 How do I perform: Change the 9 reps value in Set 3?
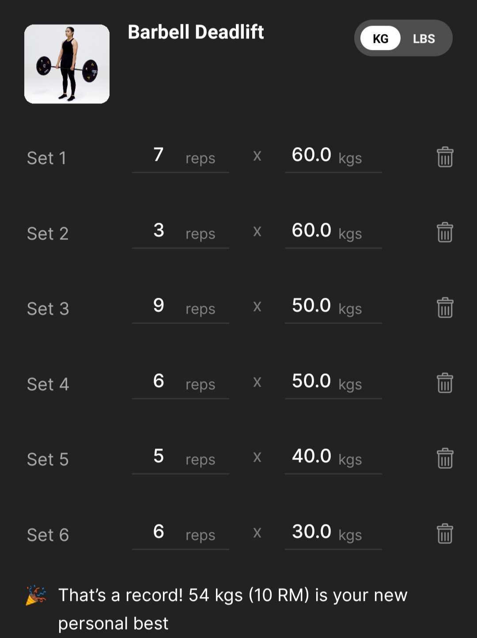click(180, 308)
